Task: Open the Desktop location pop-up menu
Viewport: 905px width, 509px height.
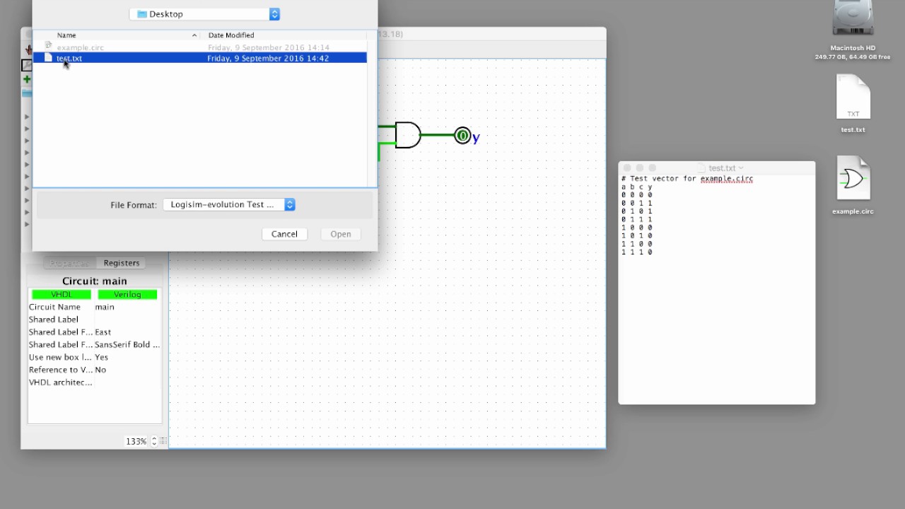Action: [205, 14]
